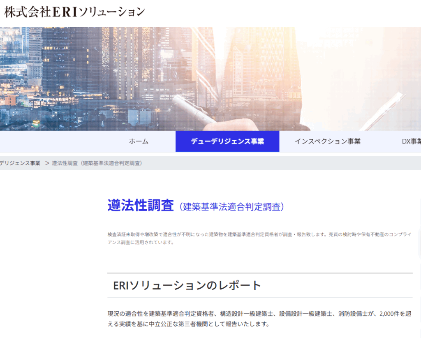Open the ホーム navigation tab
Image resolution: width=421 pixels, height=338 pixels.
point(139,141)
